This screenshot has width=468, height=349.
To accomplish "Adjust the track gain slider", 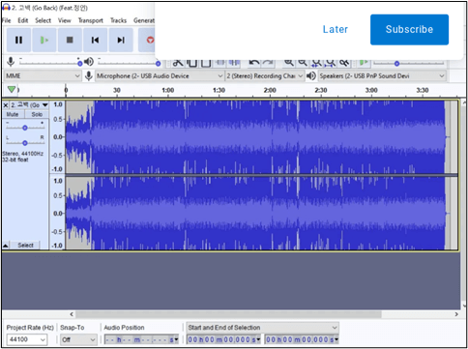I will (x=25, y=128).
